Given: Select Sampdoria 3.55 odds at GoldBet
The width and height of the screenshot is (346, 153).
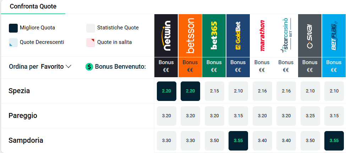Looking at the screenshot, I should 238,141.
